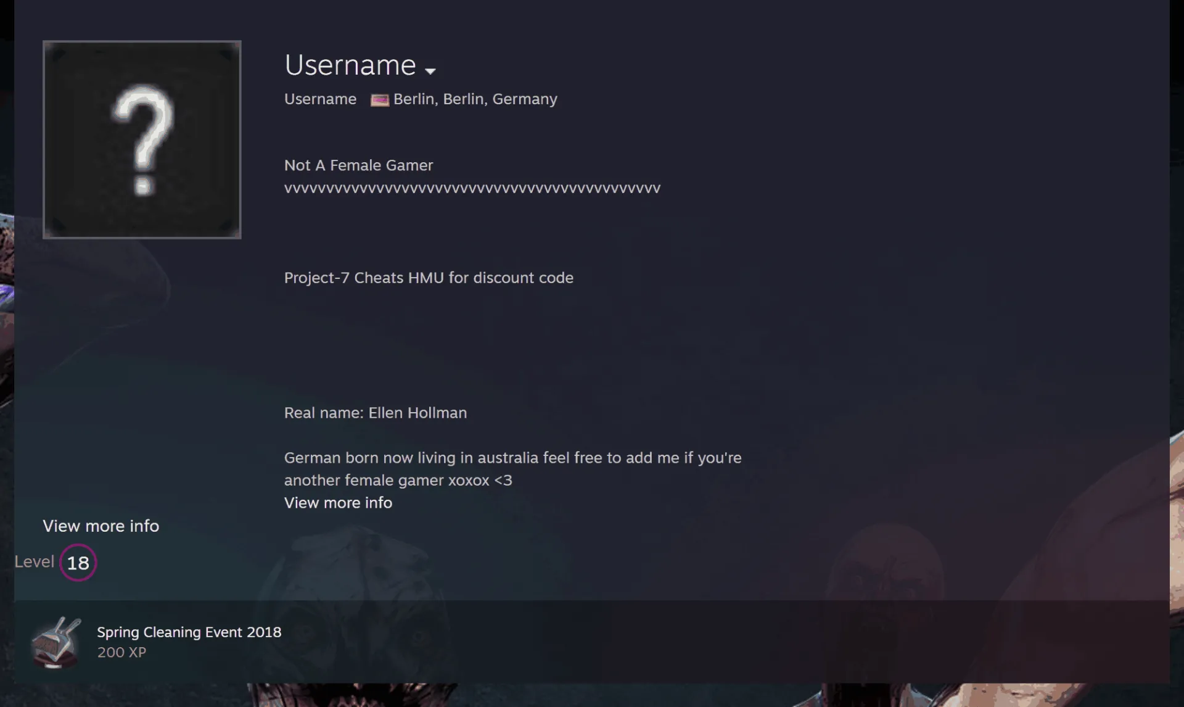1184x707 pixels.
Task: Click the 200 XP badge value
Action: (x=121, y=652)
